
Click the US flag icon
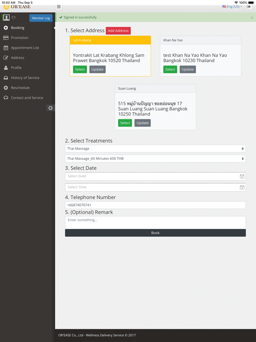coord(224,7)
